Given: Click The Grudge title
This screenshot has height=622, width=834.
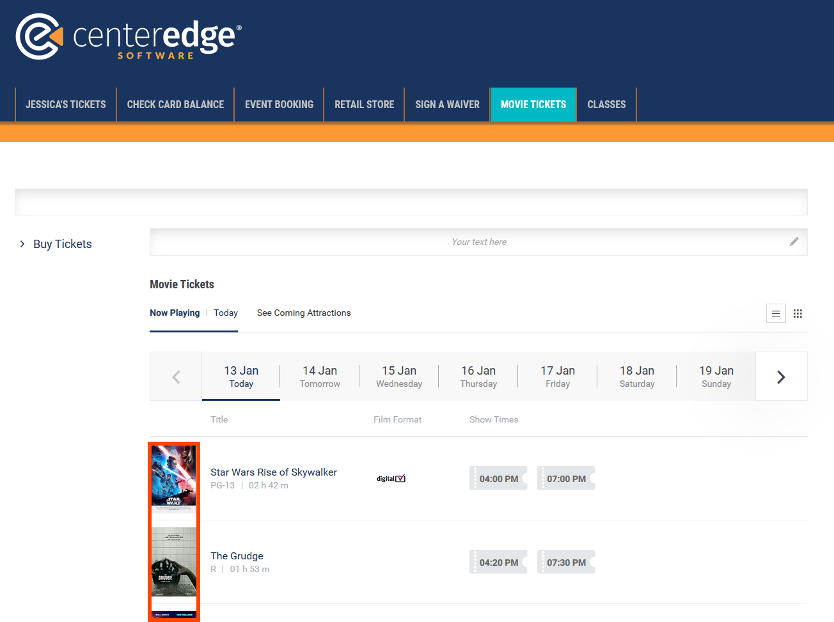Looking at the screenshot, I should tap(237, 556).
